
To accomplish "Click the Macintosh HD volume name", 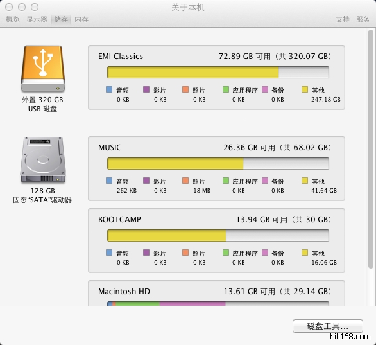I will click(x=124, y=292).
